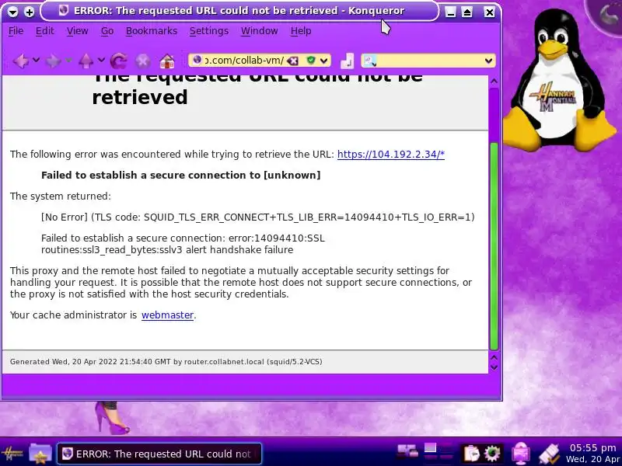622x466 pixels.
Task: Open the Help menu
Action: pos(301,31)
